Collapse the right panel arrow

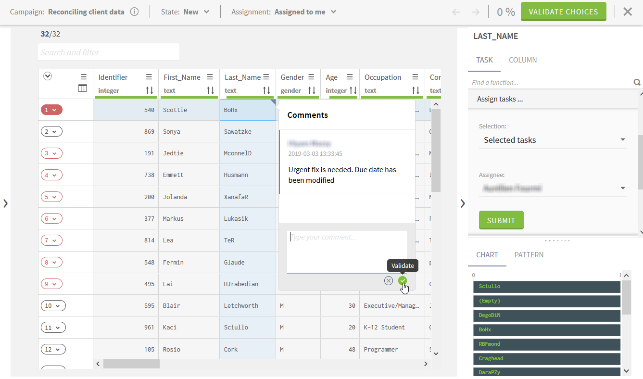(x=463, y=203)
